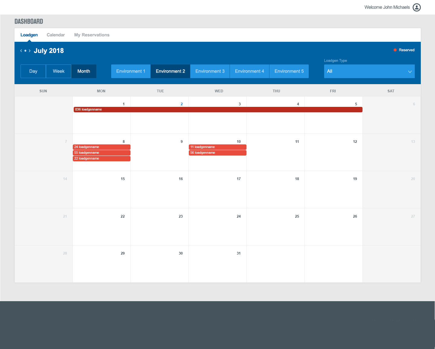Open the 56 loadgenname reservation

point(217,153)
